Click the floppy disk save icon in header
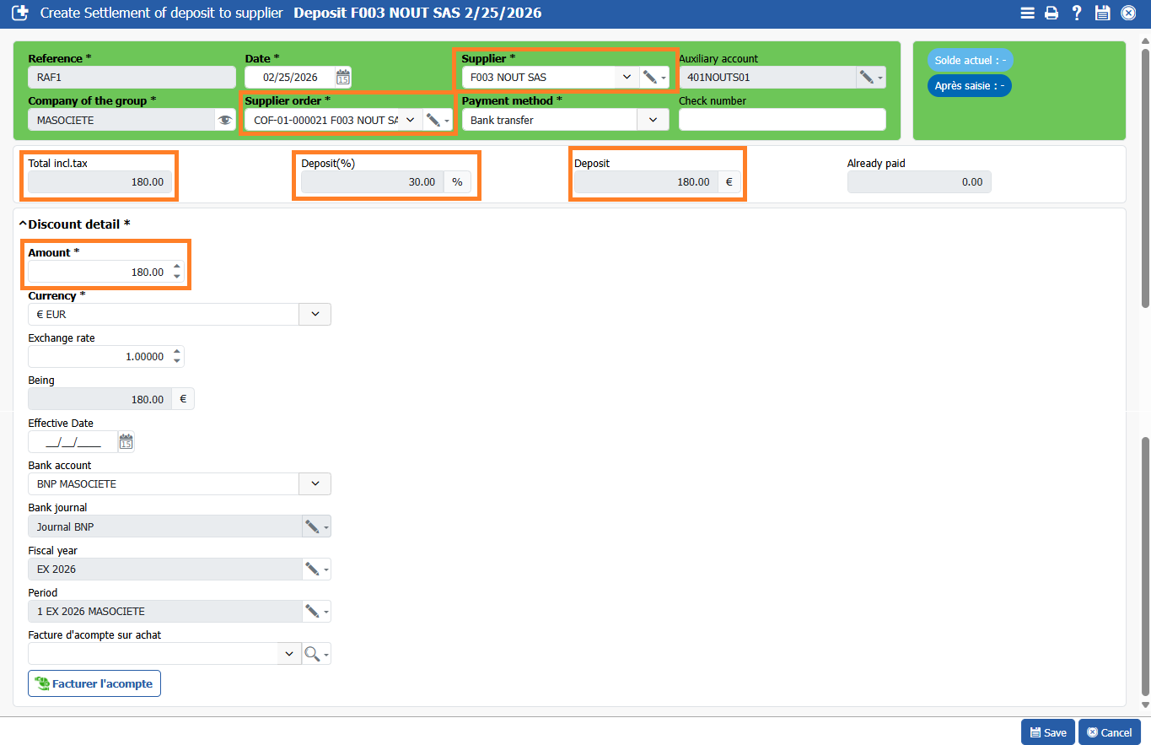 click(1102, 13)
